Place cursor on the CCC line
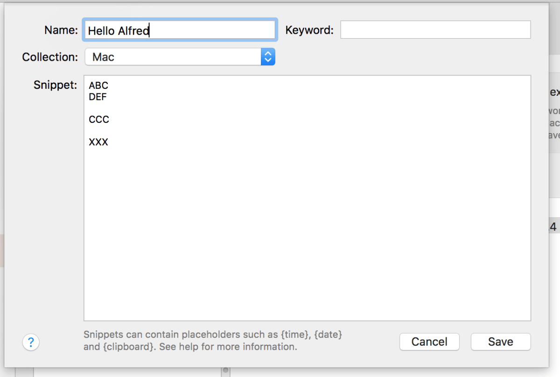The height and width of the screenshot is (377, 560). [x=99, y=120]
